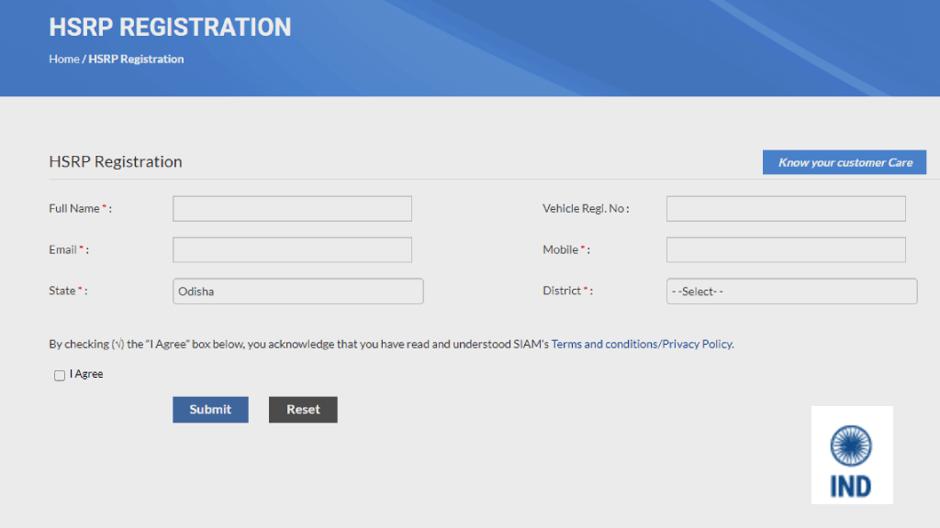Open Know your customer Care

[844, 162]
